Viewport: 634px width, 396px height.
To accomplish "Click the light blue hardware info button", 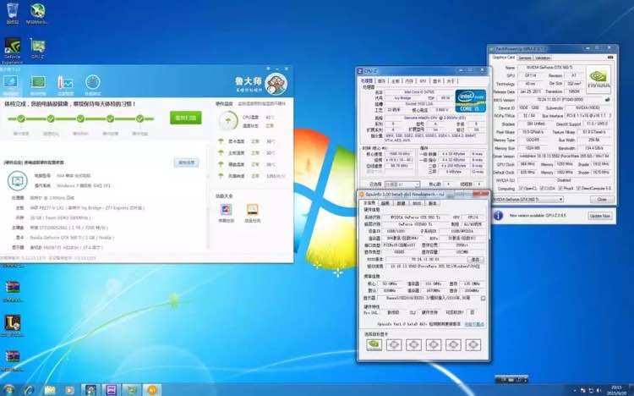I will pos(187,162).
